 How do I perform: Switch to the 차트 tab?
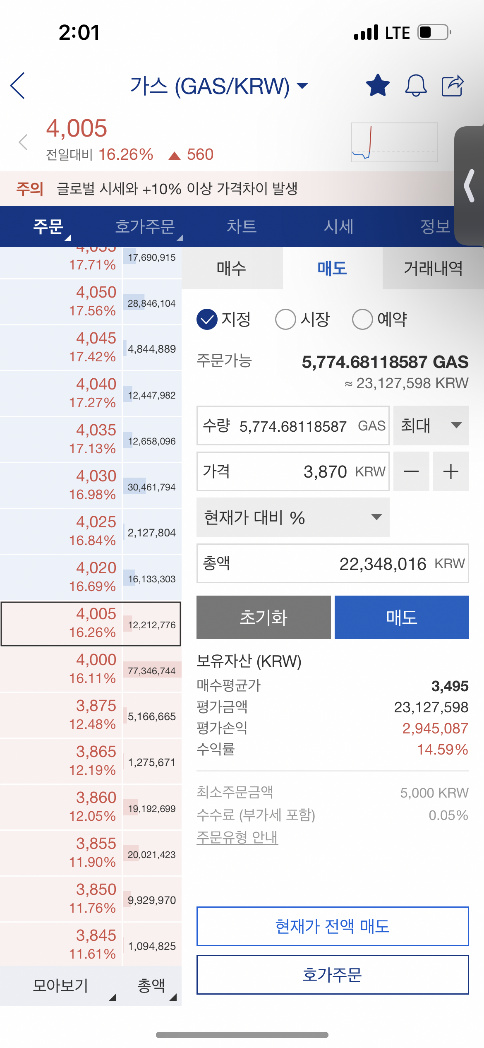click(242, 226)
